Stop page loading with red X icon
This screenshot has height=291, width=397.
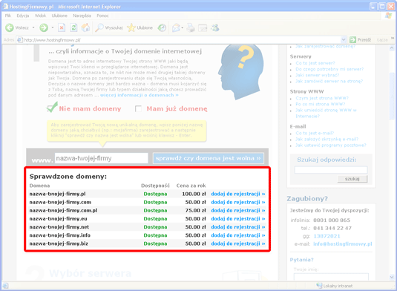click(x=62, y=27)
